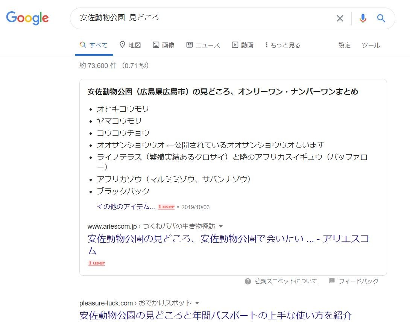Viewport: 410px width, 322px height.
Task: Click the 強調スニペットについて help icon
Action: point(248,281)
